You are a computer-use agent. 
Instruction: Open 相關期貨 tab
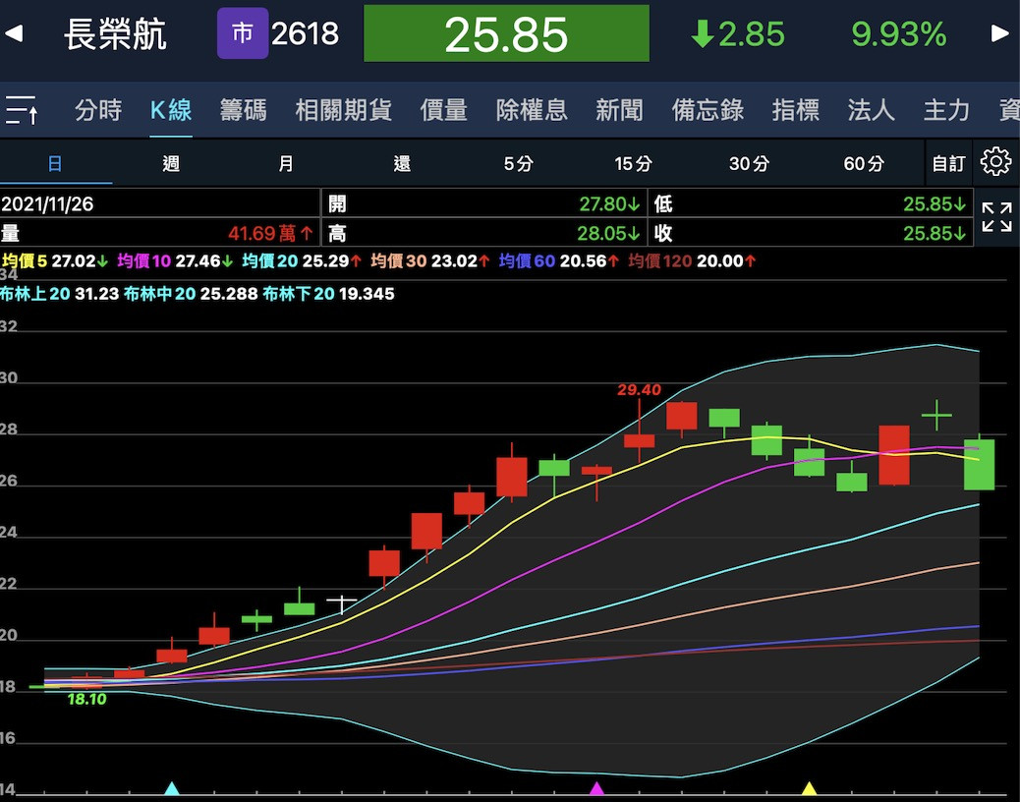click(x=344, y=110)
